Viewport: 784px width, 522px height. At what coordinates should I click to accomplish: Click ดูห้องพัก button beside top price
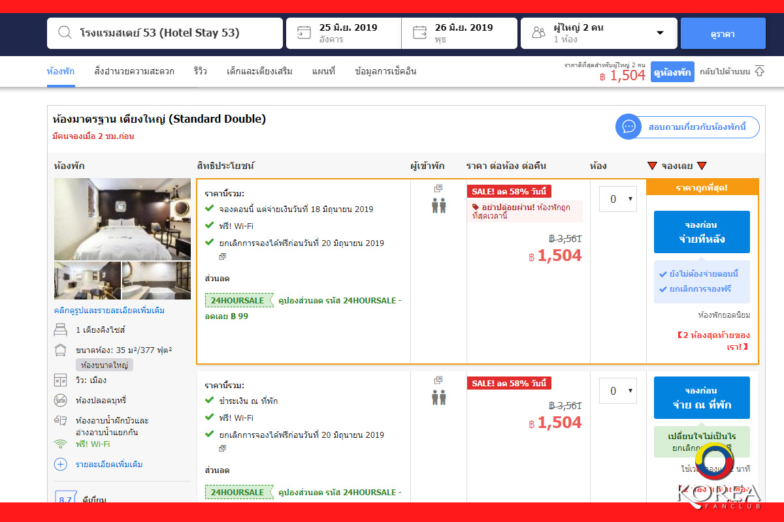click(x=672, y=72)
